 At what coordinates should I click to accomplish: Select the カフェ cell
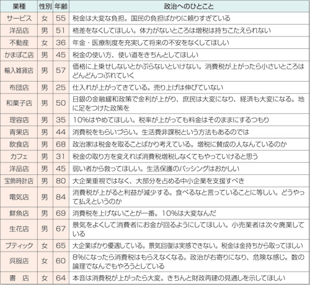click(19, 156)
